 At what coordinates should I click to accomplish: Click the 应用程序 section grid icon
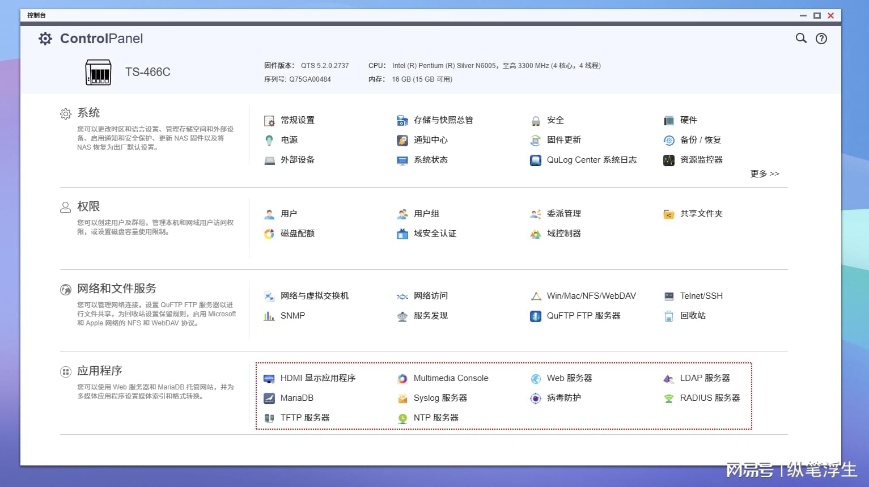66,372
